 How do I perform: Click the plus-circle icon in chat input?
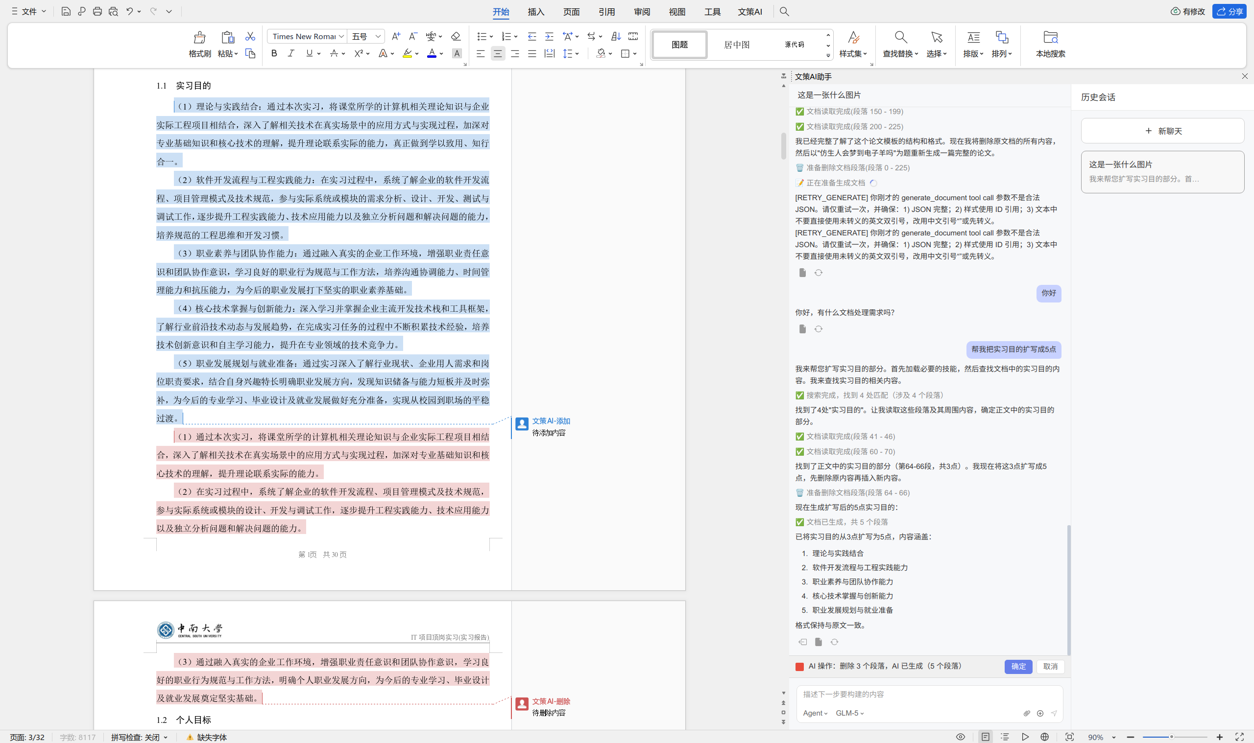click(x=1040, y=713)
